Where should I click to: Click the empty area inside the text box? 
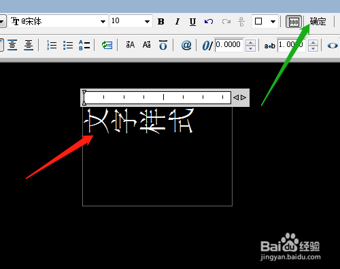pos(157,170)
